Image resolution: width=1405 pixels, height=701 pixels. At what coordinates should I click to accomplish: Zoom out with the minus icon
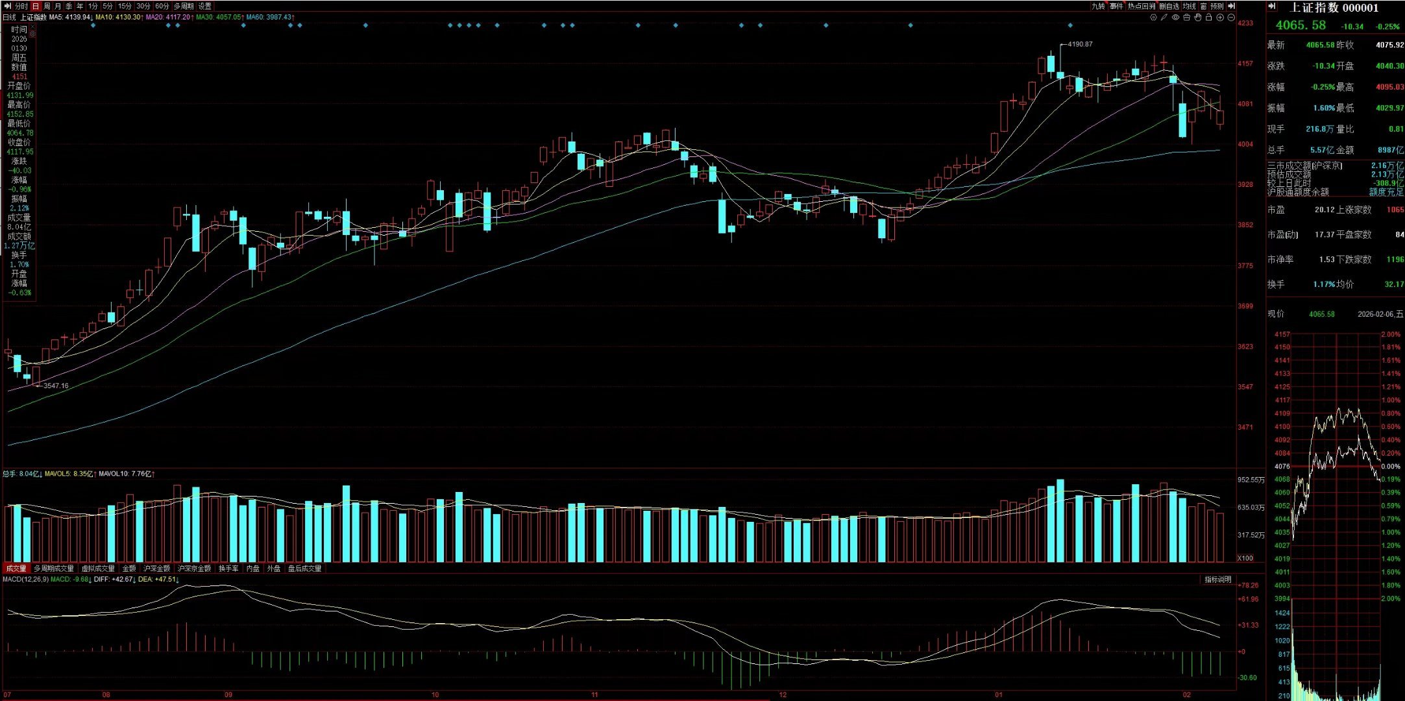point(1231,18)
